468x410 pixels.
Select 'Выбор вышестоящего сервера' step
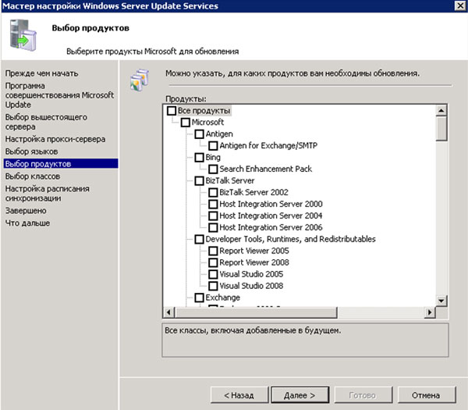pos(46,122)
